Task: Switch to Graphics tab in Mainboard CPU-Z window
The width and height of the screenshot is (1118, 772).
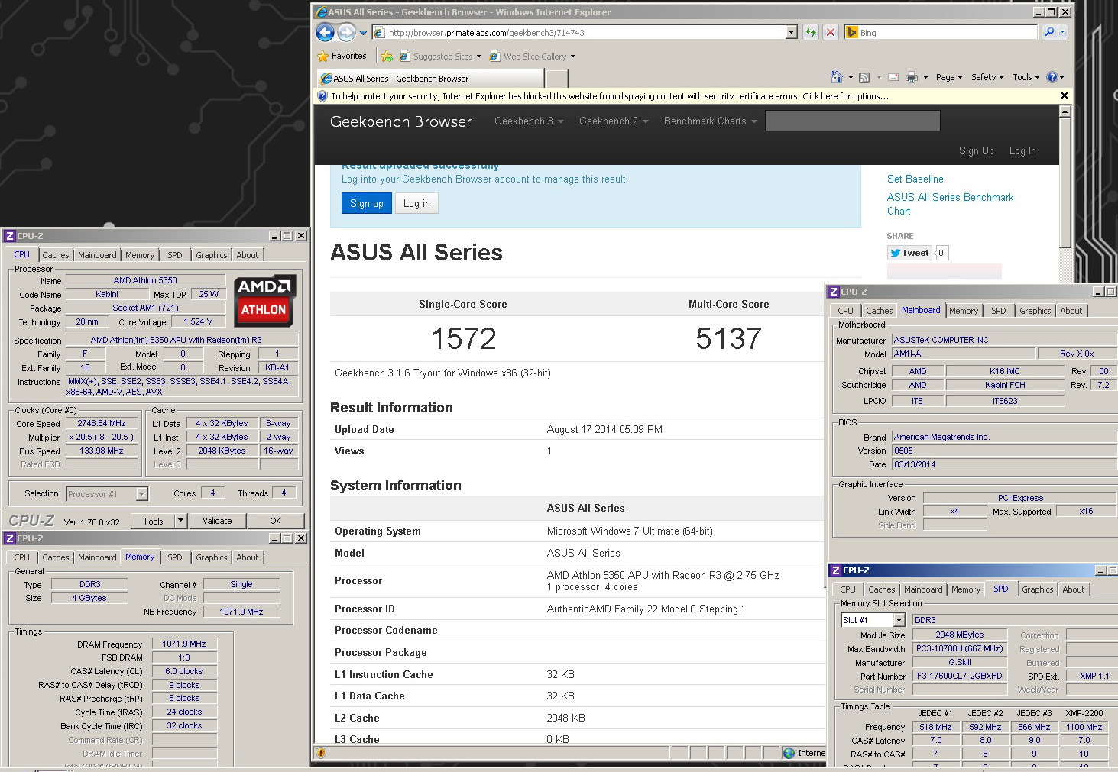Action: tap(1035, 311)
